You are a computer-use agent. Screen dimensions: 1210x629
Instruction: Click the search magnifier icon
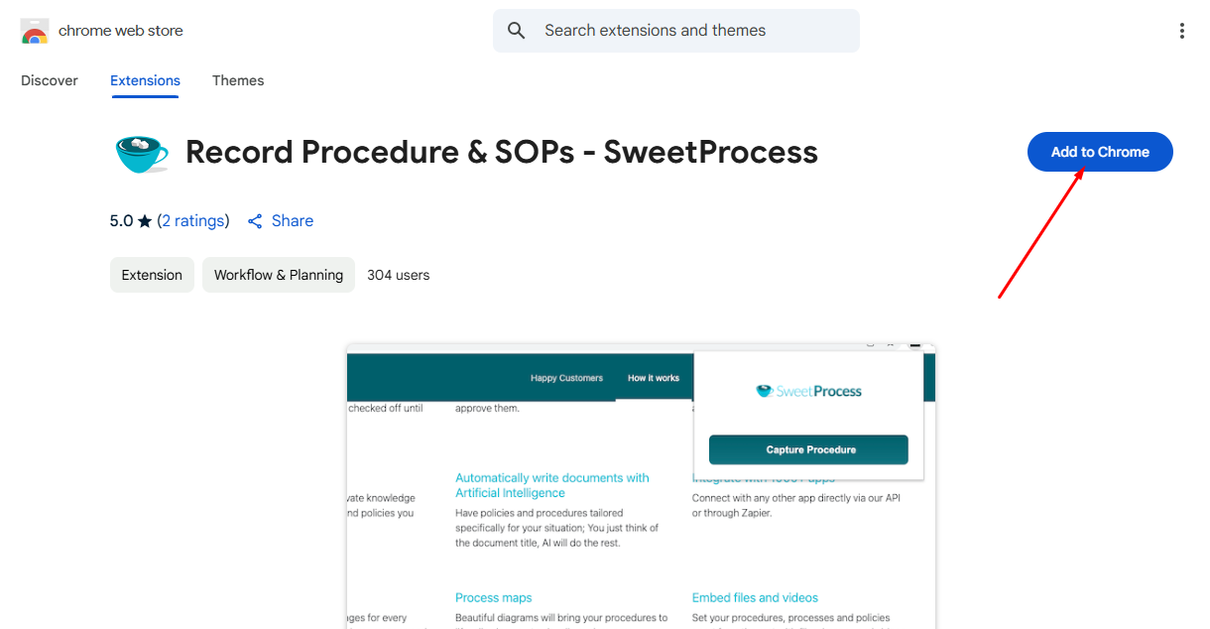[x=517, y=31]
